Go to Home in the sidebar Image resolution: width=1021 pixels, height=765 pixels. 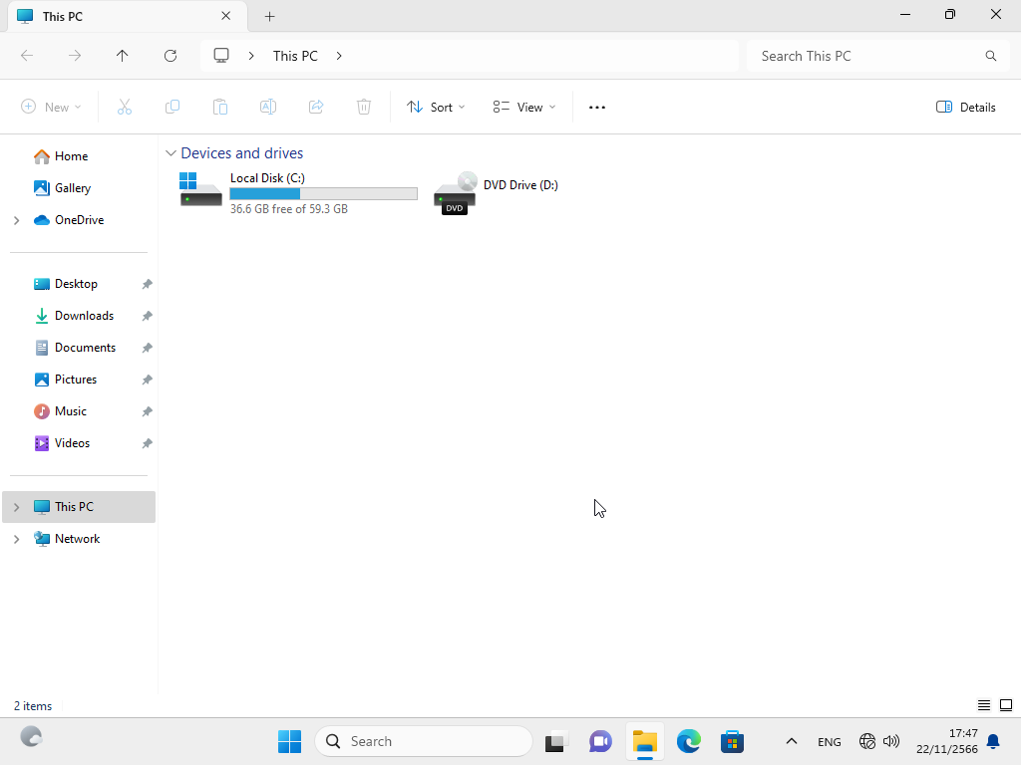pyautogui.click(x=71, y=156)
